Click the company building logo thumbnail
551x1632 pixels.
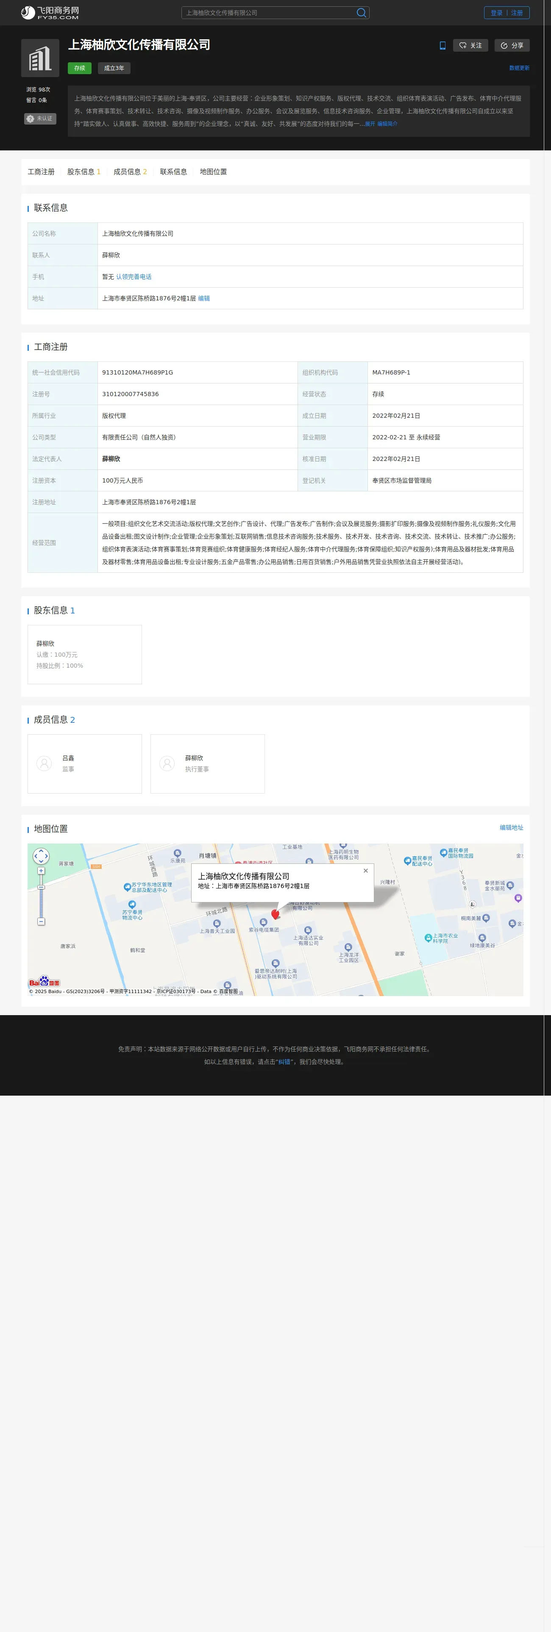pyautogui.click(x=40, y=58)
